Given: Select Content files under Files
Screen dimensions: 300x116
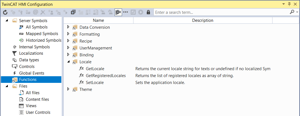Looking at the screenshot, I should point(37,99).
